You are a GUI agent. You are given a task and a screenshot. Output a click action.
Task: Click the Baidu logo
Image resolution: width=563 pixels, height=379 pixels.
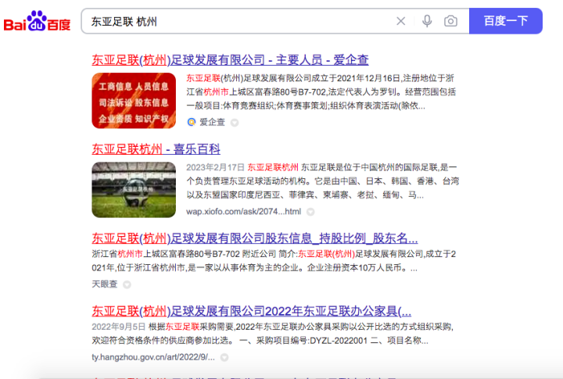[x=37, y=22]
